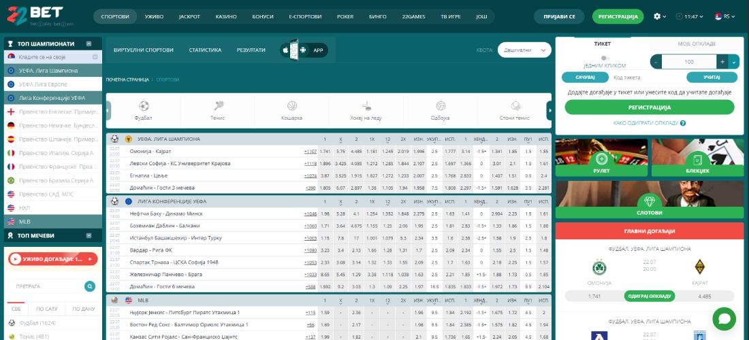
Task: Expand the ТОП МЕЧЕВИ section
Action: click(89, 235)
